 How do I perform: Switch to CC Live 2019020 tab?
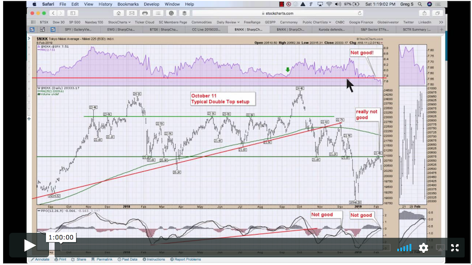(x=206, y=29)
